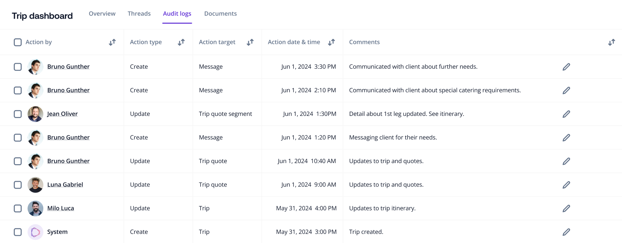622x243 pixels.
Task: Switch to the Overview tab
Action: click(102, 14)
